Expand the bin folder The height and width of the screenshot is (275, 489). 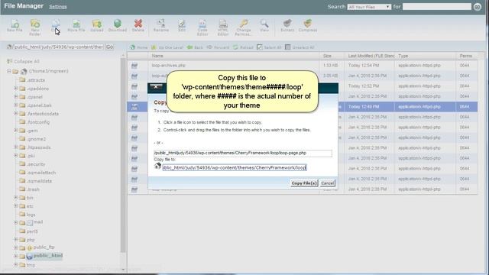tap(15, 198)
